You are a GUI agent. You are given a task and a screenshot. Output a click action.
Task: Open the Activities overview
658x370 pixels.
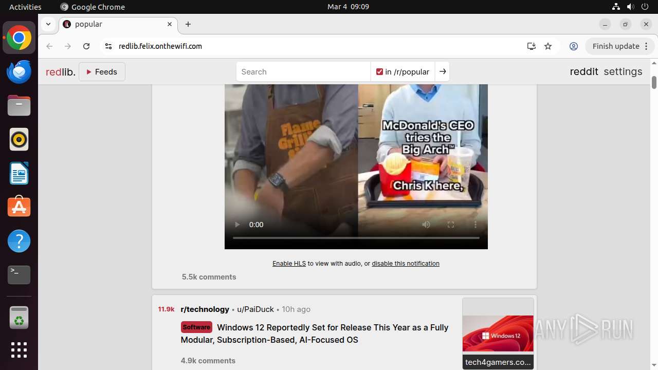click(x=25, y=7)
